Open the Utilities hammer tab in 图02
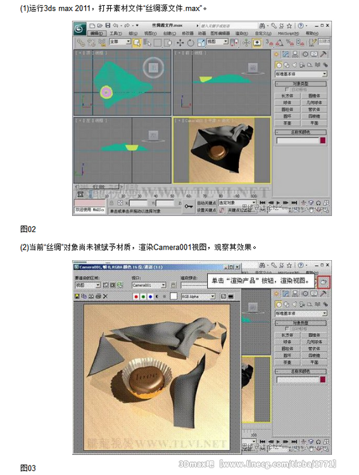This screenshot has height=475, width=359. (324, 54)
